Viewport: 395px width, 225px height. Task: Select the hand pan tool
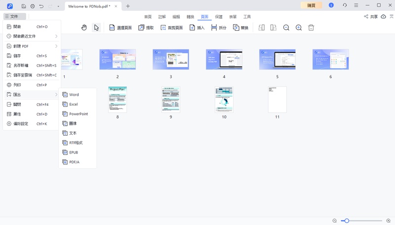(x=84, y=28)
